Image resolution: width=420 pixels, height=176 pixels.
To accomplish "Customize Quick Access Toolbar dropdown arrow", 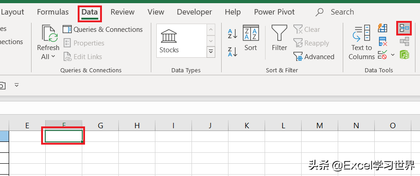I will pyautogui.click(x=16, y=85).
